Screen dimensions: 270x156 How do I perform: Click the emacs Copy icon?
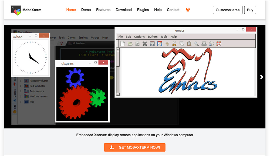coord(182,43)
